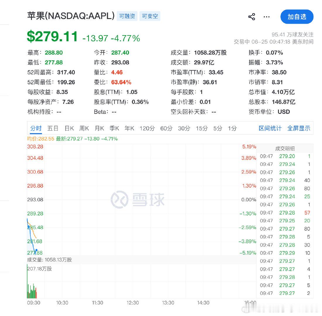Click the 股息(TTM) value 1.05
The image size is (322, 316).
tap(132, 92)
